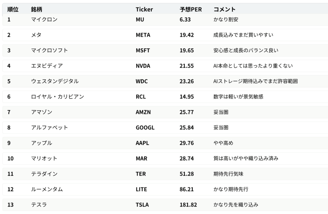
Task: Click Amazon's PER value 25.77
Action: 186,112
